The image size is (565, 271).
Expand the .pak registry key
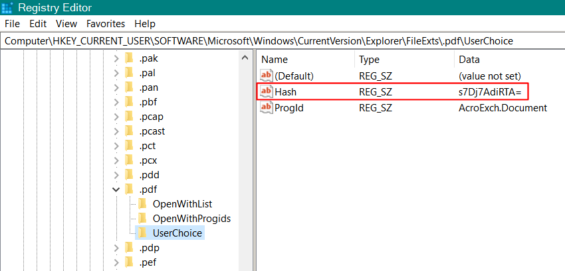[x=116, y=58]
